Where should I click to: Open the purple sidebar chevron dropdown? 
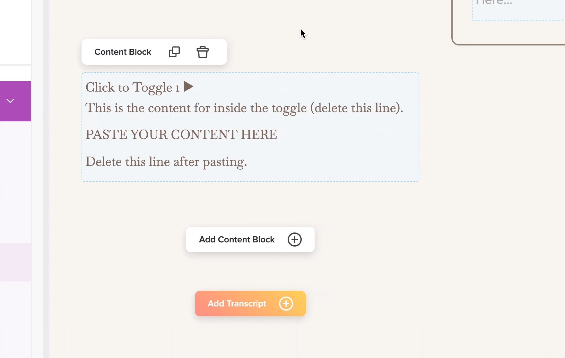pyautogui.click(x=10, y=101)
